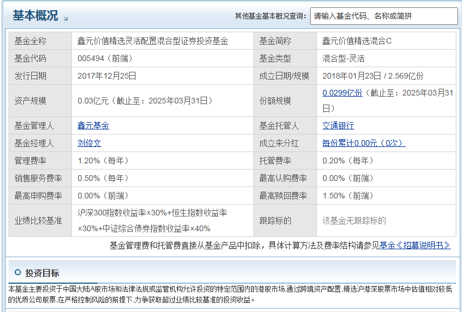Focus the fund code search input field
462x312 pixels.
click(384, 16)
